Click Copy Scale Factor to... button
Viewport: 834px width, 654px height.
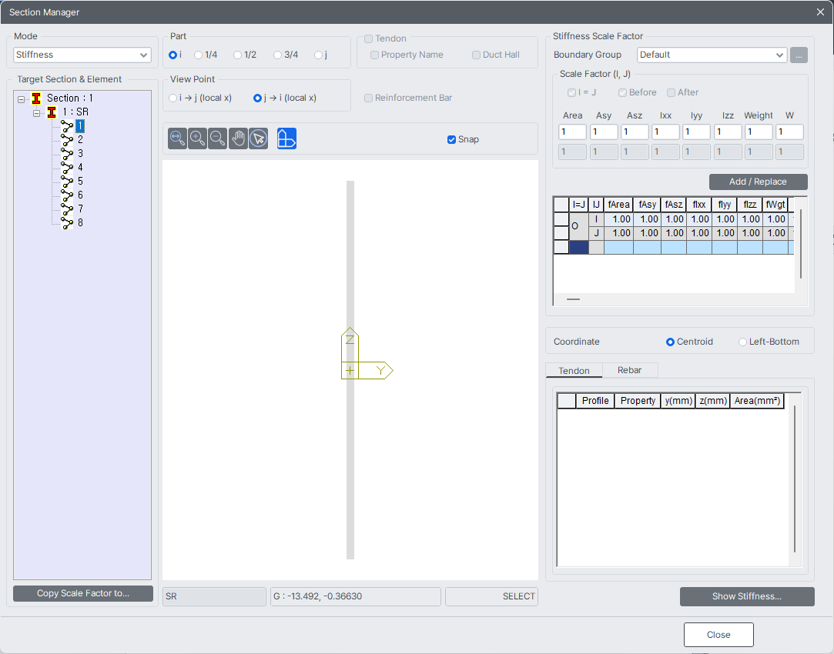pyautogui.click(x=83, y=593)
